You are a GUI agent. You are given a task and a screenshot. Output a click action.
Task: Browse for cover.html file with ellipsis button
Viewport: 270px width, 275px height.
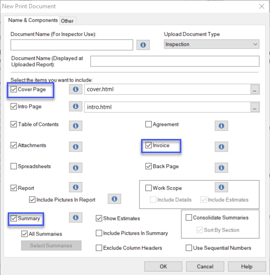point(254,89)
